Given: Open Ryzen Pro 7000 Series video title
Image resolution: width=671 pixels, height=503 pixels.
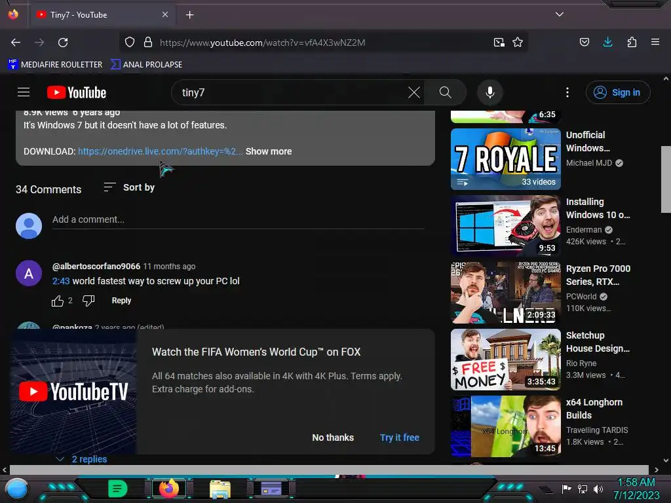Looking at the screenshot, I should pos(598,275).
